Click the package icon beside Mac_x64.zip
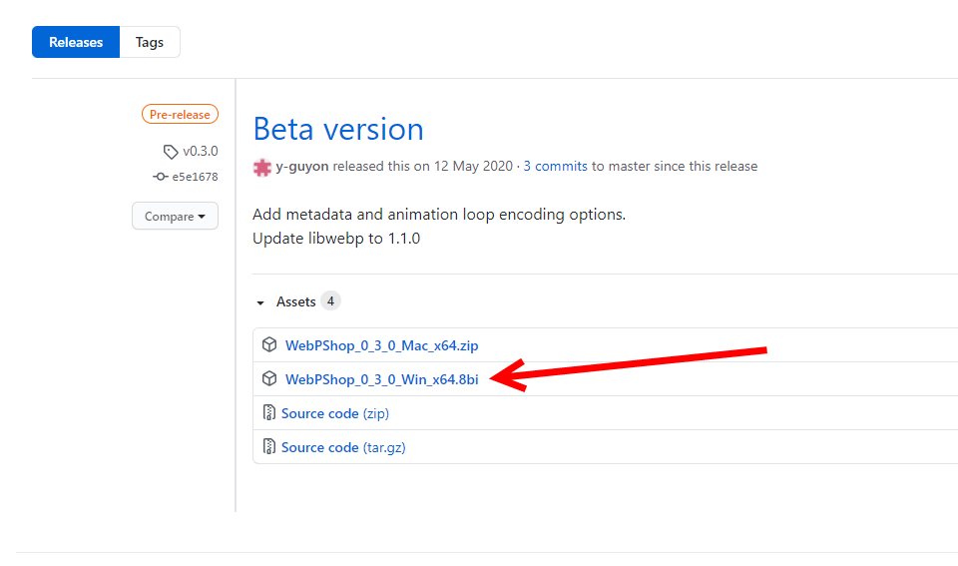The image size is (958, 566). pyautogui.click(x=269, y=344)
